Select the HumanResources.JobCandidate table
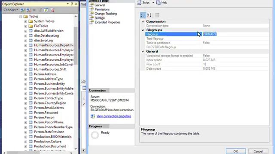 (x=54, y=65)
